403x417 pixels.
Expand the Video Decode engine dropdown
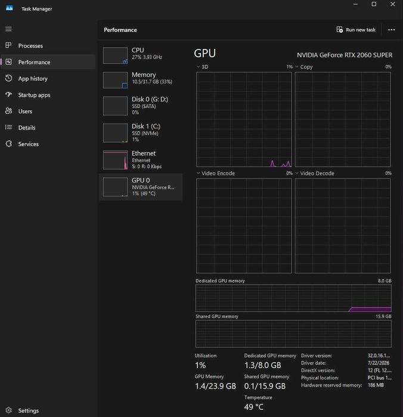pyautogui.click(x=297, y=173)
